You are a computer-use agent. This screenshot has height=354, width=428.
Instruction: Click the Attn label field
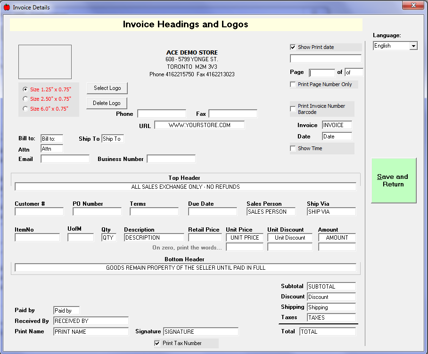(52, 149)
